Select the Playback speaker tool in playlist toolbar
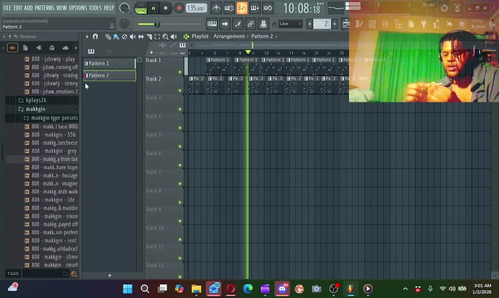 tap(174, 36)
